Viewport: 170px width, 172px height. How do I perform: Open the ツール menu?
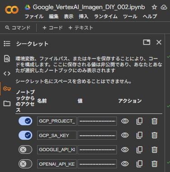coord(130,16)
